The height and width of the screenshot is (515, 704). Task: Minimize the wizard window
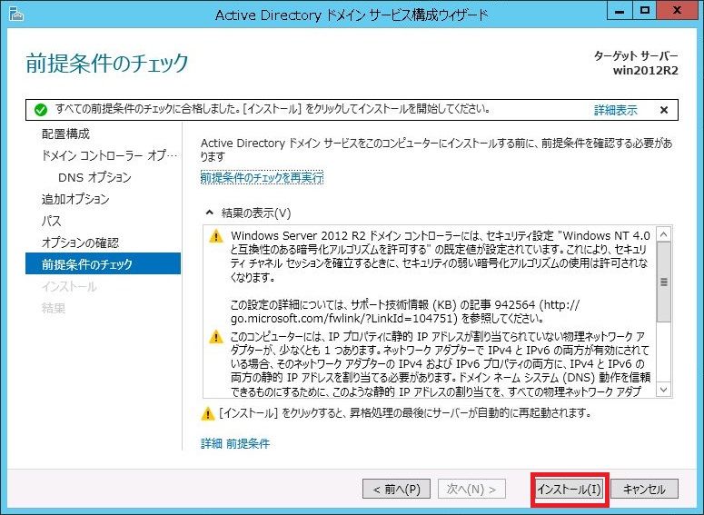tap(620, 12)
